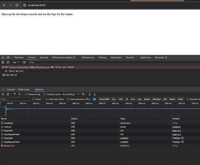
Task: Reload the page with the refresh icon
Action: tap(17, 5)
